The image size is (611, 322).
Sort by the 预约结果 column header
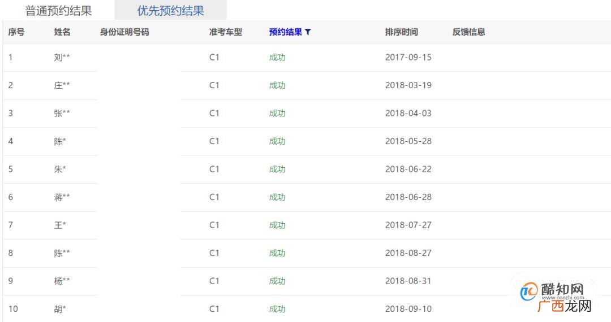click(286, 32)
